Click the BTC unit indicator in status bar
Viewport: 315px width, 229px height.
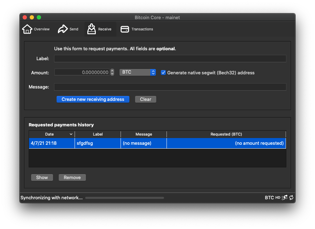click(x=269, y=198)
